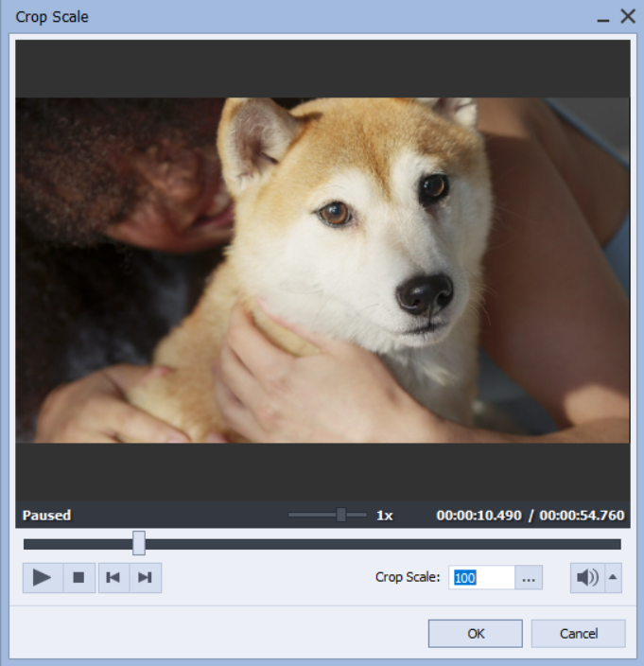Open Crop Scale ellipsis options

(529, 578)
